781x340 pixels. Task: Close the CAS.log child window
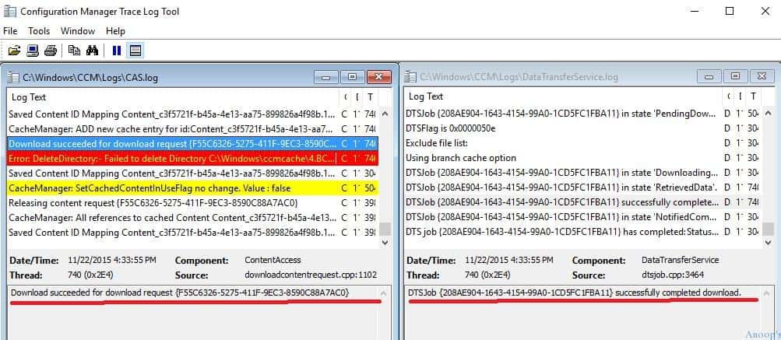379,77
